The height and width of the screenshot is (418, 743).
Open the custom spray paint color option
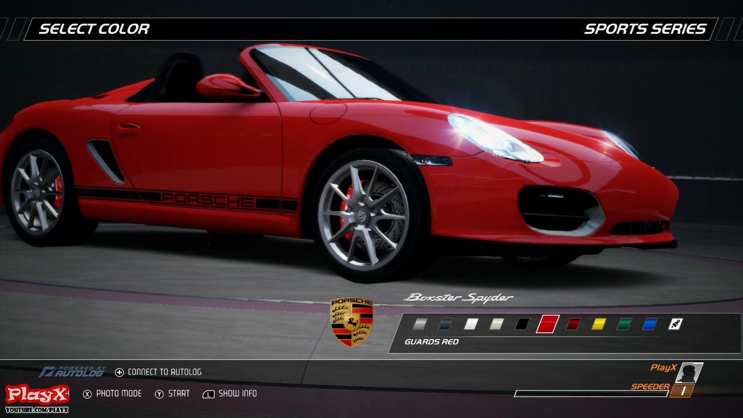click(675, 324)
